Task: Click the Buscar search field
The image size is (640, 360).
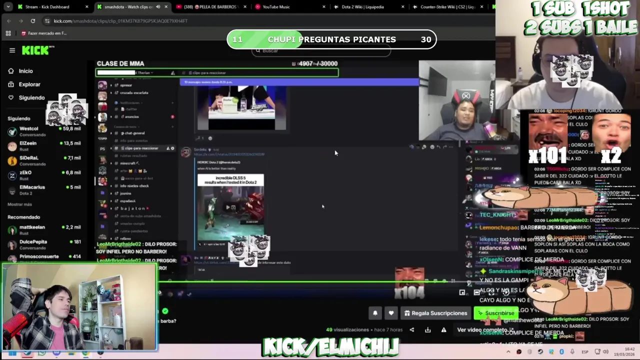Action: click(x=321, y=50)
